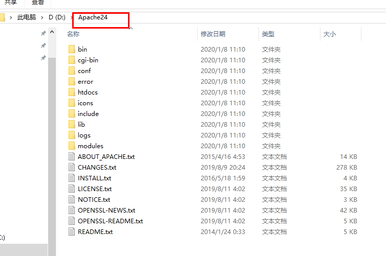Select the ABOUT_APACHE.txt file name
This screenshot has width=386, height=256.
pyautogui.click(x=106, y=156)
